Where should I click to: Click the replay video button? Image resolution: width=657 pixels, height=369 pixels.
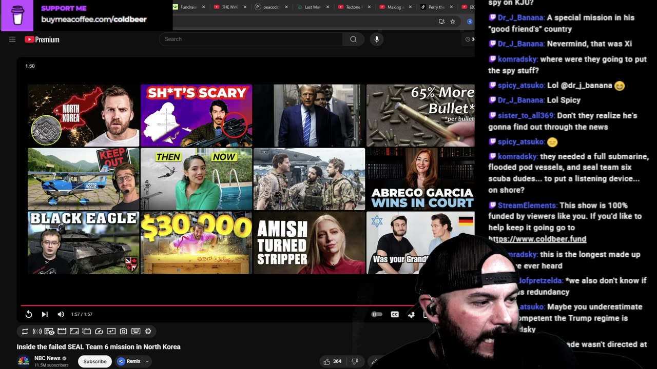click(29, 314)
